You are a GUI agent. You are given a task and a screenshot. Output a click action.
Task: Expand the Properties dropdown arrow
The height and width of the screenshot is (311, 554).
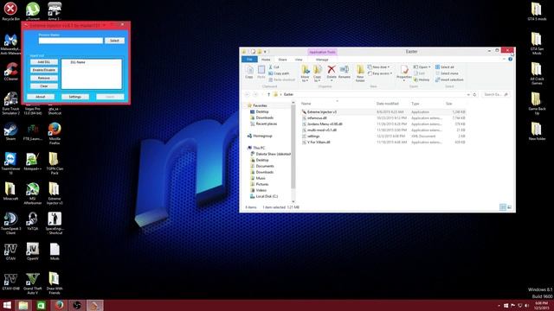(403, 80)
